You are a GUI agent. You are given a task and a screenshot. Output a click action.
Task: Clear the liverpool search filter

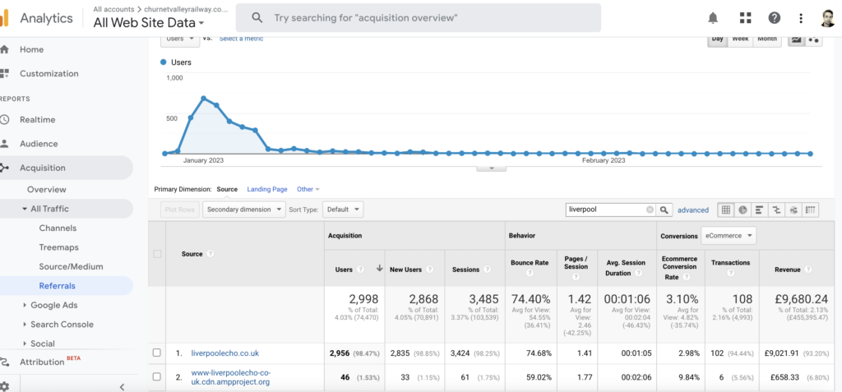point(650,210)
